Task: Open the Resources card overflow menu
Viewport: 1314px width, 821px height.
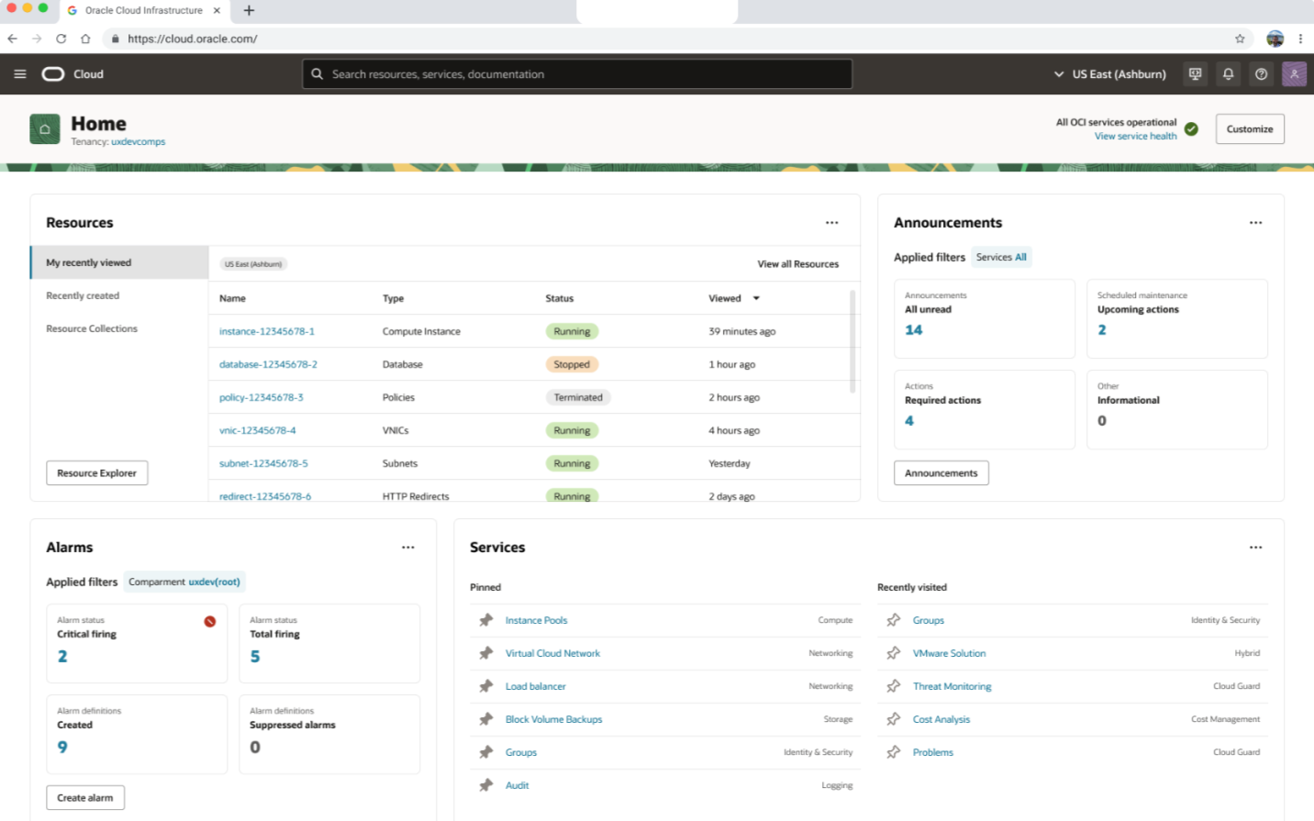Action: click(x=832, y=222)
